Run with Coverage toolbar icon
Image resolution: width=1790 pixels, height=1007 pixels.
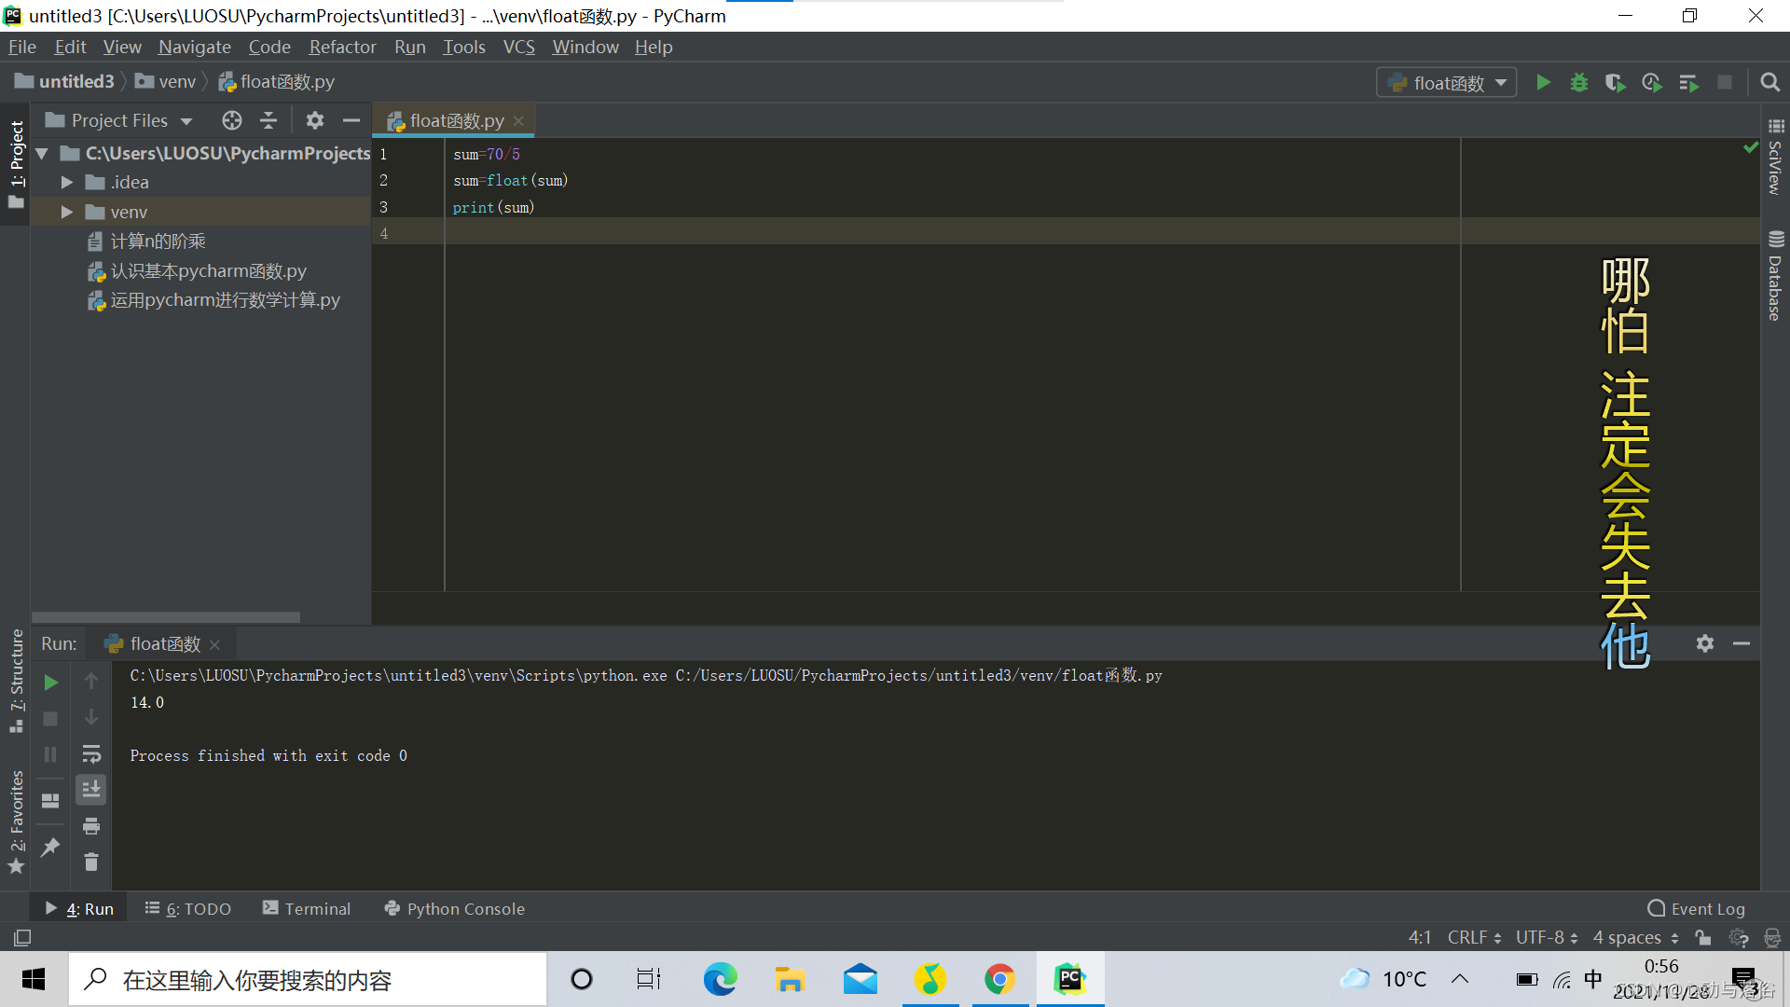[x=1615, y=83]
